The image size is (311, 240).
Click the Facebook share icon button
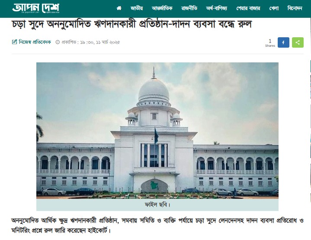coord(283,42)
